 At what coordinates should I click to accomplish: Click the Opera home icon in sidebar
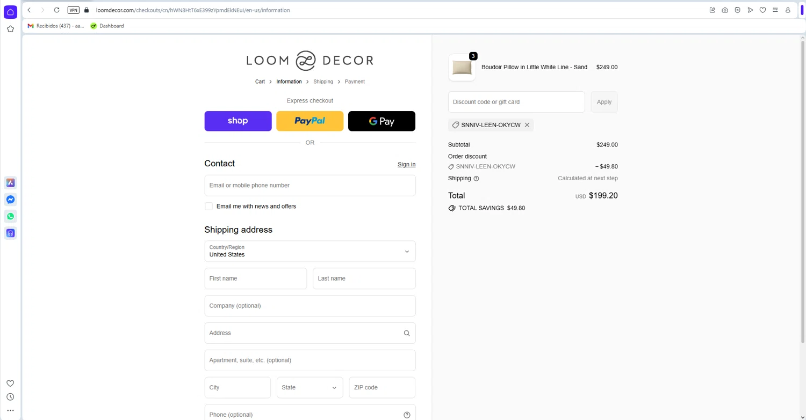(10, 12)
